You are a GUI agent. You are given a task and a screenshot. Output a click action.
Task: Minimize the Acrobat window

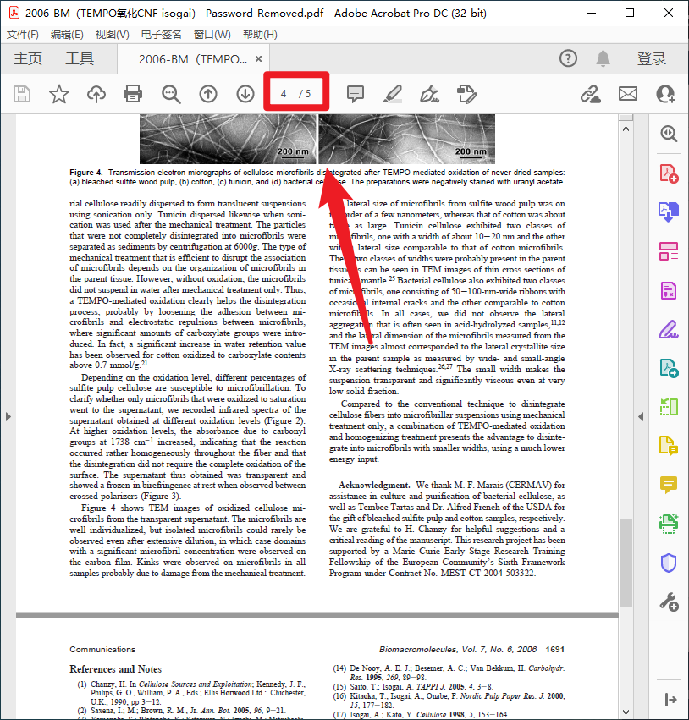(x=592, y=13)
